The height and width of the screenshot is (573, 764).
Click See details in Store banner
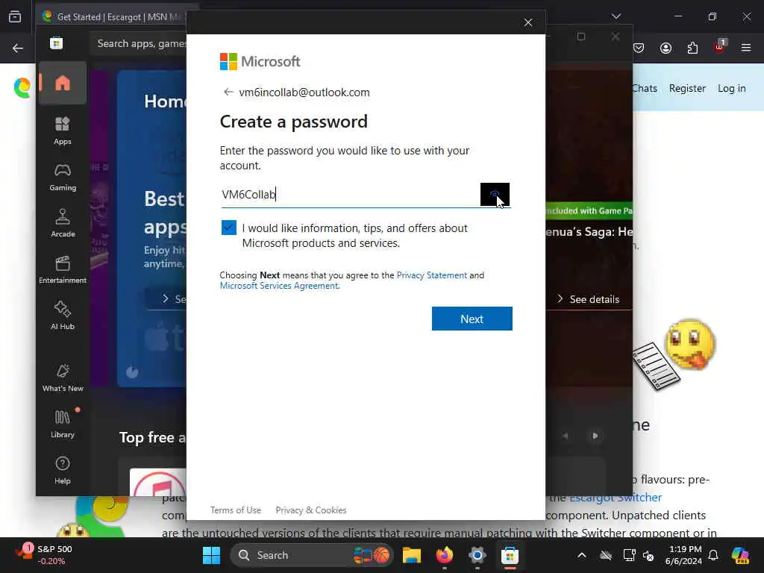tap(589, 299)
